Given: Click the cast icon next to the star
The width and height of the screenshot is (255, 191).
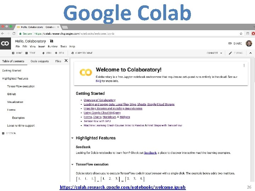Looking at the screenshot, I should 248,34.
